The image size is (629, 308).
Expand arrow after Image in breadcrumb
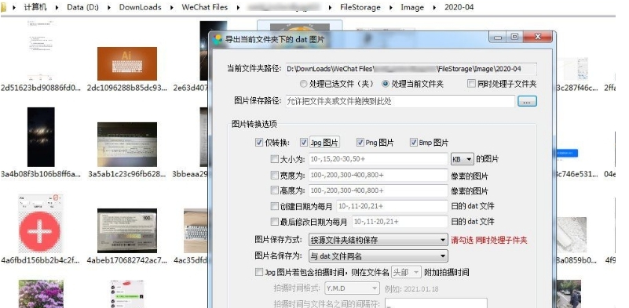click(x=434, y=7)
